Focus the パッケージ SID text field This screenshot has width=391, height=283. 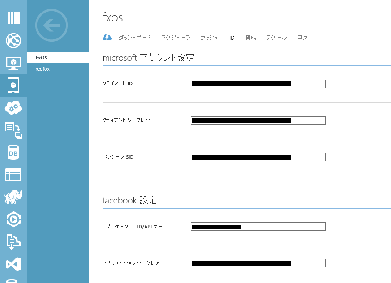coord(258,157)
